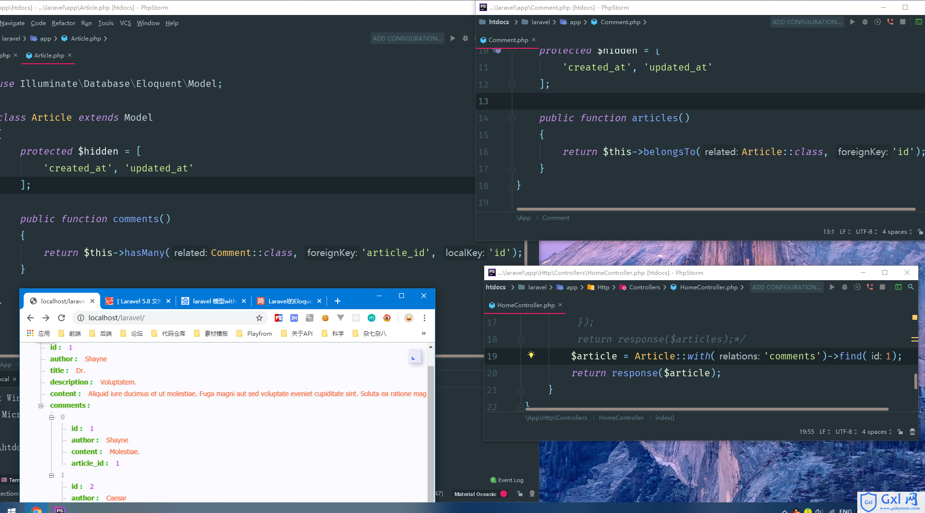
Task: Open the VCS menu
Action: (125, 23)
